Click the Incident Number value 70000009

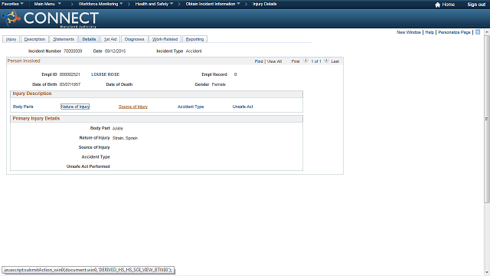73,51
